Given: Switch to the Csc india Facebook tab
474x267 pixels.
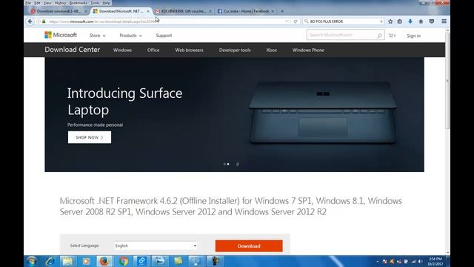Looking at the screenshot, I should 245,11.
